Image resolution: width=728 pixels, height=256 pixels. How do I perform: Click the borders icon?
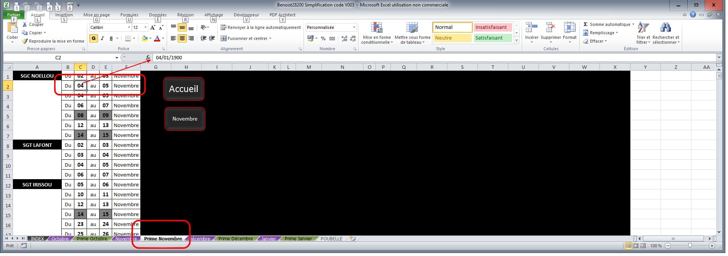[x=128, y=38]
